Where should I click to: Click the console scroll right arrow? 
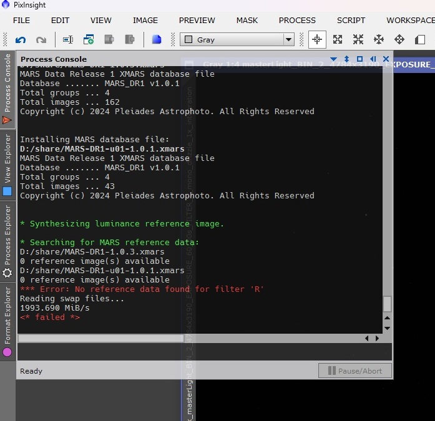(x=377, y=338)
